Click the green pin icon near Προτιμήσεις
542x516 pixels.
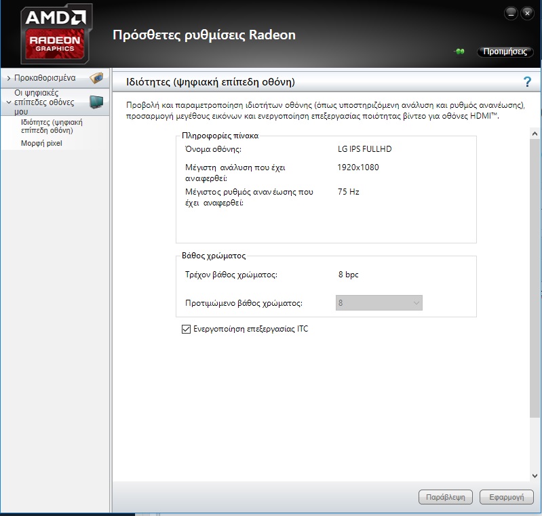459,52
